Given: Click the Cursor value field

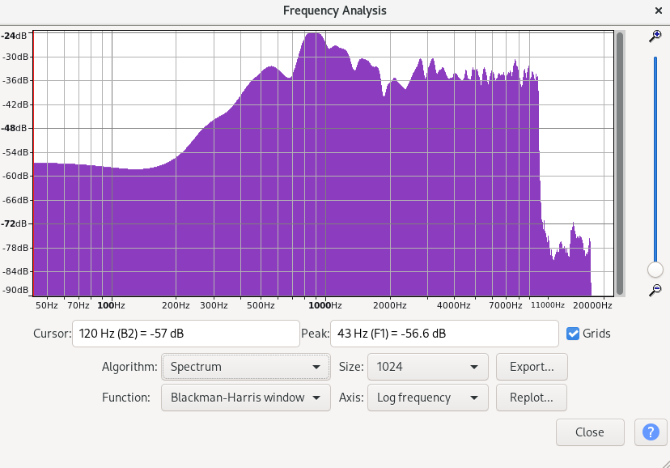Looking at the screenshot, I should click(x=186, y=334).
